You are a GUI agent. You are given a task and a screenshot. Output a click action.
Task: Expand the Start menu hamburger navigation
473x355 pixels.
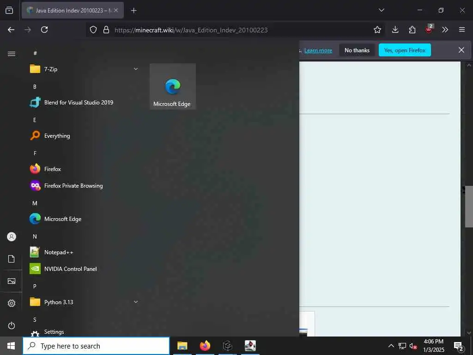(12, 54)
